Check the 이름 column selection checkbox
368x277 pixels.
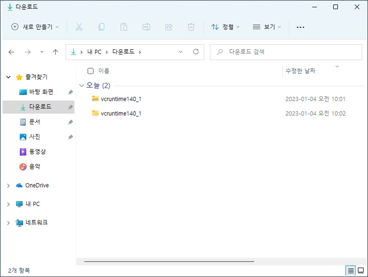pyautogui.click(x=90, y=71)
